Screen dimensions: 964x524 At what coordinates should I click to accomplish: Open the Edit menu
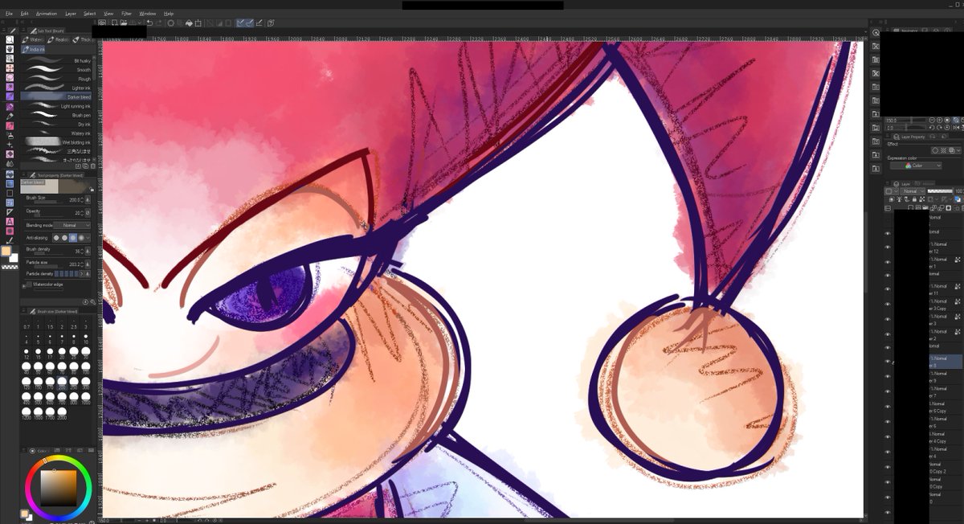coord(24,14)
